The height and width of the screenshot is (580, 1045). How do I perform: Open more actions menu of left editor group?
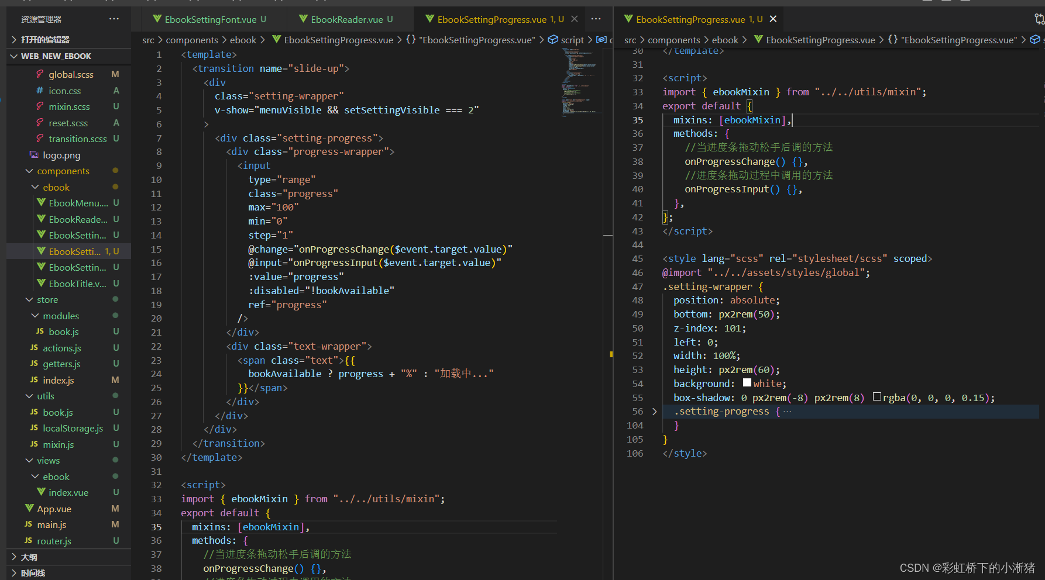(596, 19)
